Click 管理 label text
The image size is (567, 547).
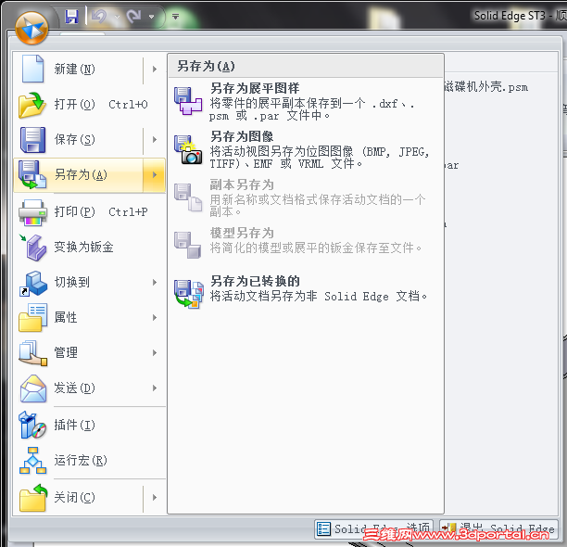point(66,352)
